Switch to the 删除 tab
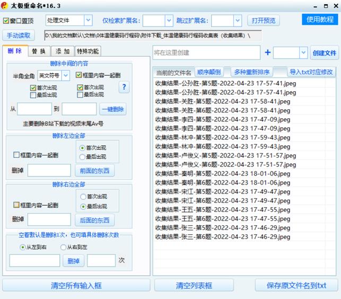The width and height of the screenshot is (341, 299). click(15, 51)
